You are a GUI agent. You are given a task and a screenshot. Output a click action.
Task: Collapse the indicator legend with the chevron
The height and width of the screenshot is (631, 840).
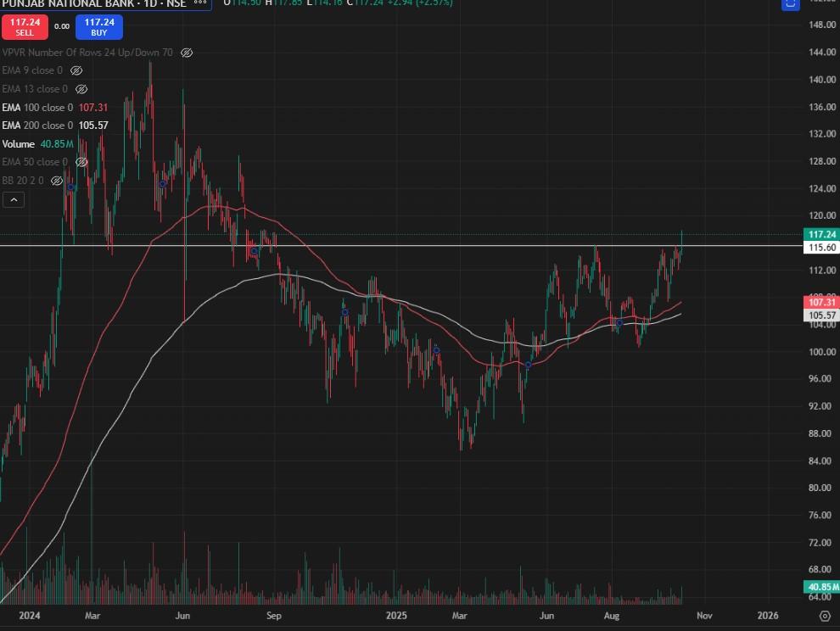pyautogui.click(x=14, y=200)
